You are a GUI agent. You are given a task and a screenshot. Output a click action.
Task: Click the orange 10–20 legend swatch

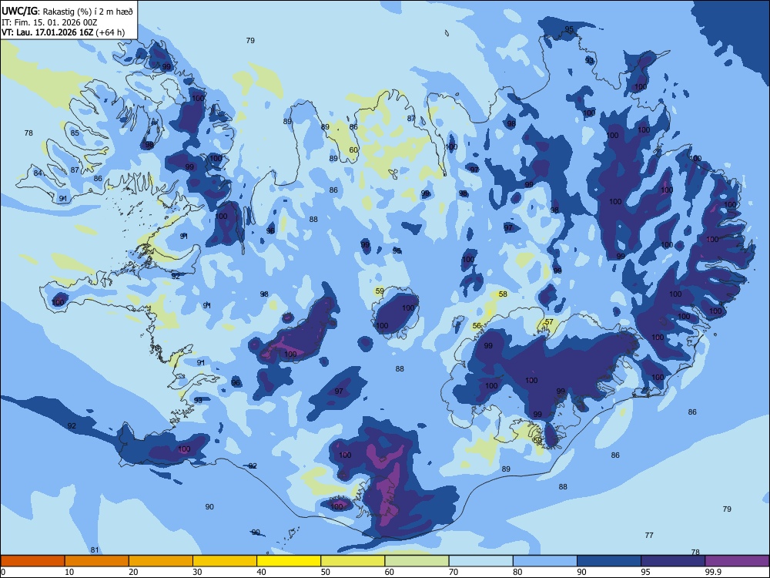[x=97, y=561]
